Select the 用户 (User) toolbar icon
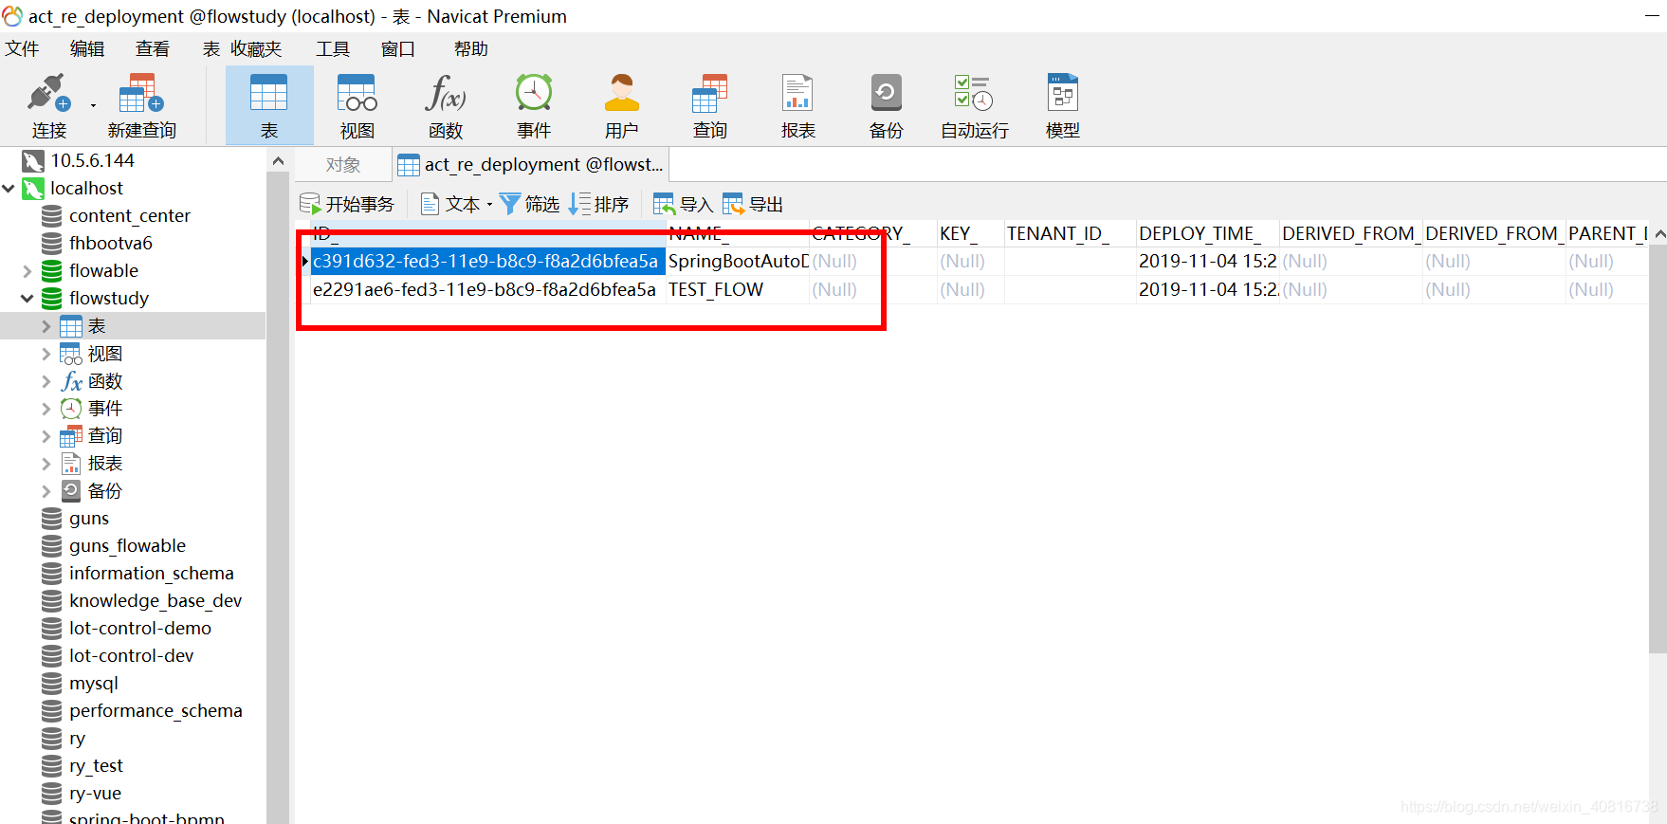This screenshot has width=1667, height=824. point(622,106)
